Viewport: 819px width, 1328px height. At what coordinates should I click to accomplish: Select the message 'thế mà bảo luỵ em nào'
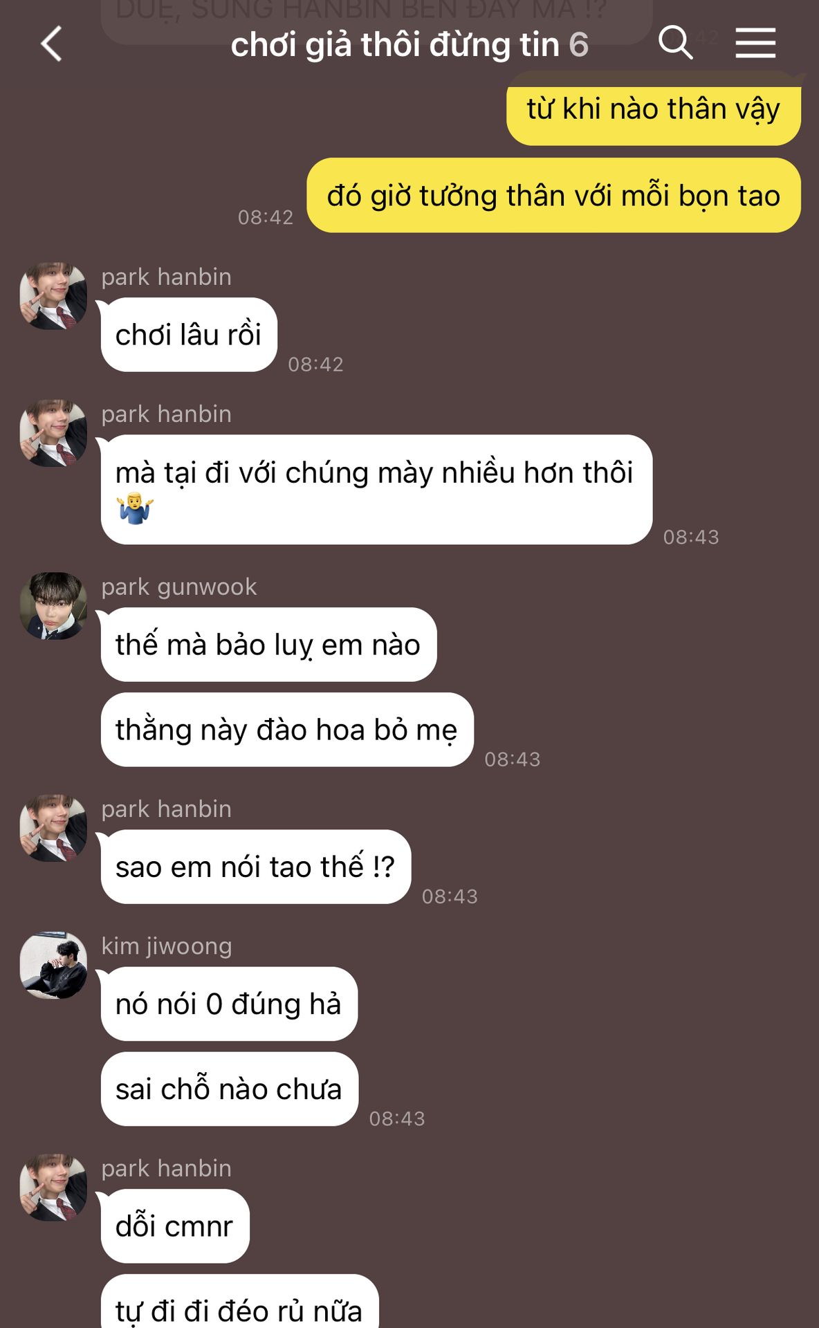(268, 645)
